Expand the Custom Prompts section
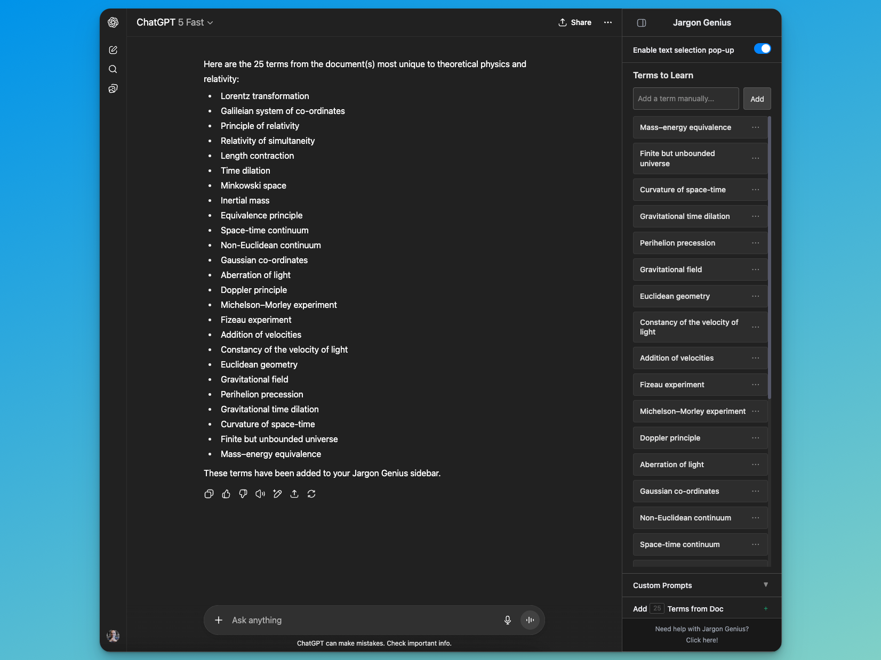The image size is (881, 660). tap(765, 585)
